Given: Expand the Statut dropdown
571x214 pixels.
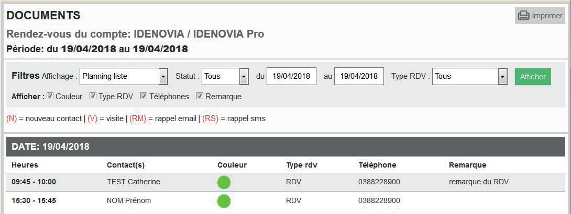Looking at the screenshot, I should coord(225,77).
